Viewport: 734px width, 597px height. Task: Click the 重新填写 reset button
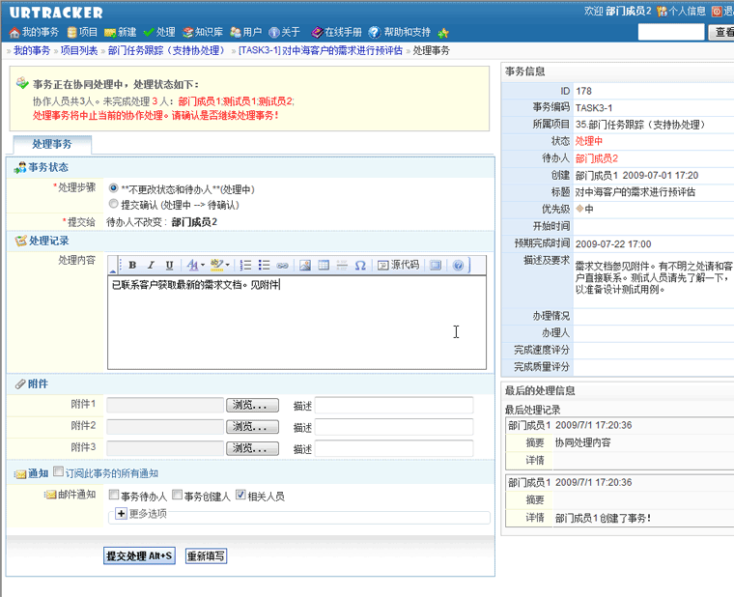[x=206, y=555]
